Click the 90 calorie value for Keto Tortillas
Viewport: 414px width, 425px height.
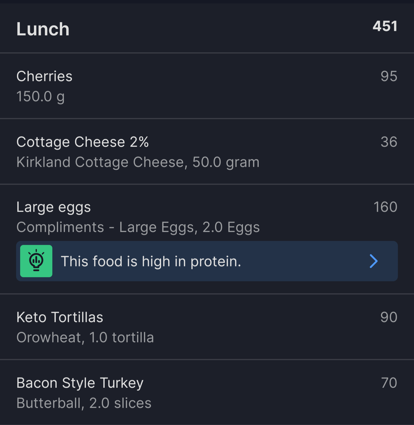(x=389, y=317)
